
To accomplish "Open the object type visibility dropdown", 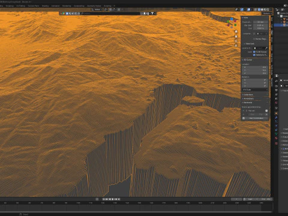I will click(x=237, y=10).
